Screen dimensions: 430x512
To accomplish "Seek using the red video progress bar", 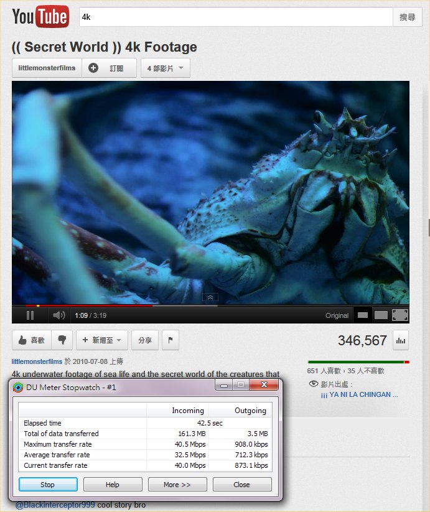I will [89, 305].
